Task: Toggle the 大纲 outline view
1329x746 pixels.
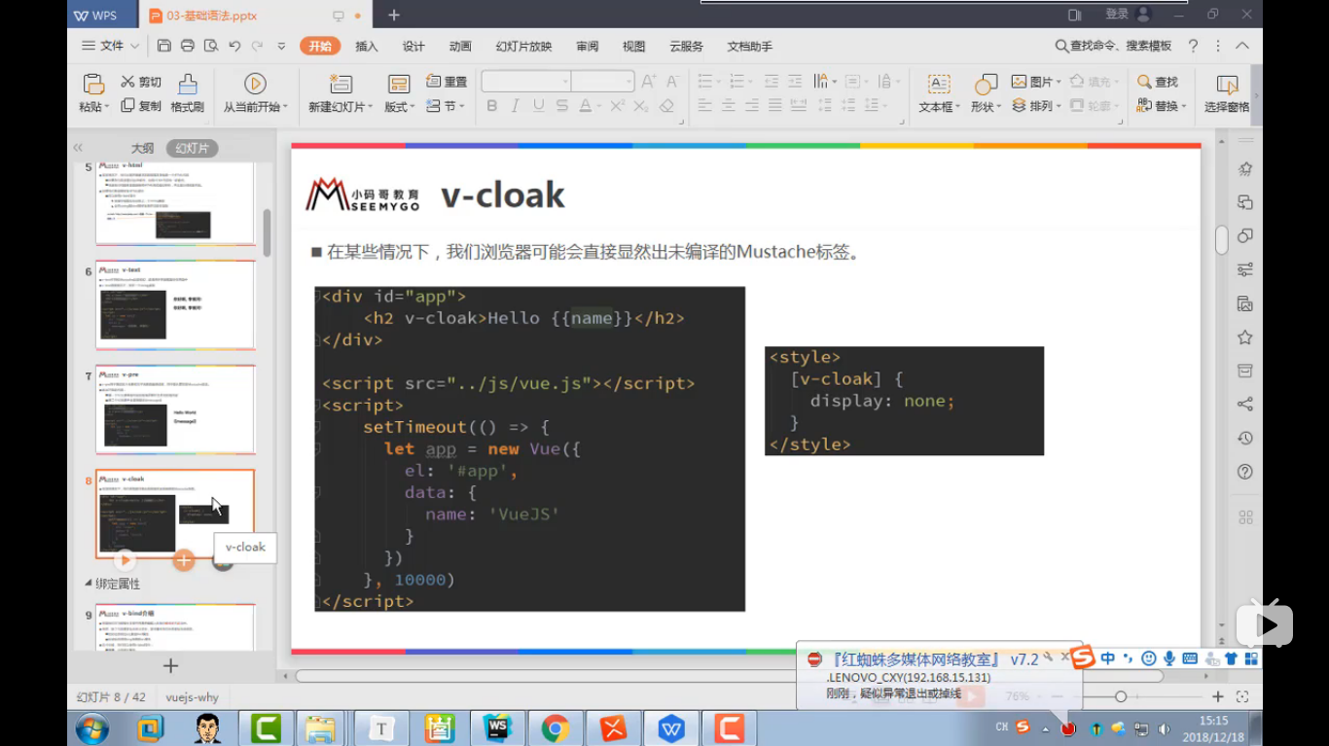Action: (x=142, y=148)
